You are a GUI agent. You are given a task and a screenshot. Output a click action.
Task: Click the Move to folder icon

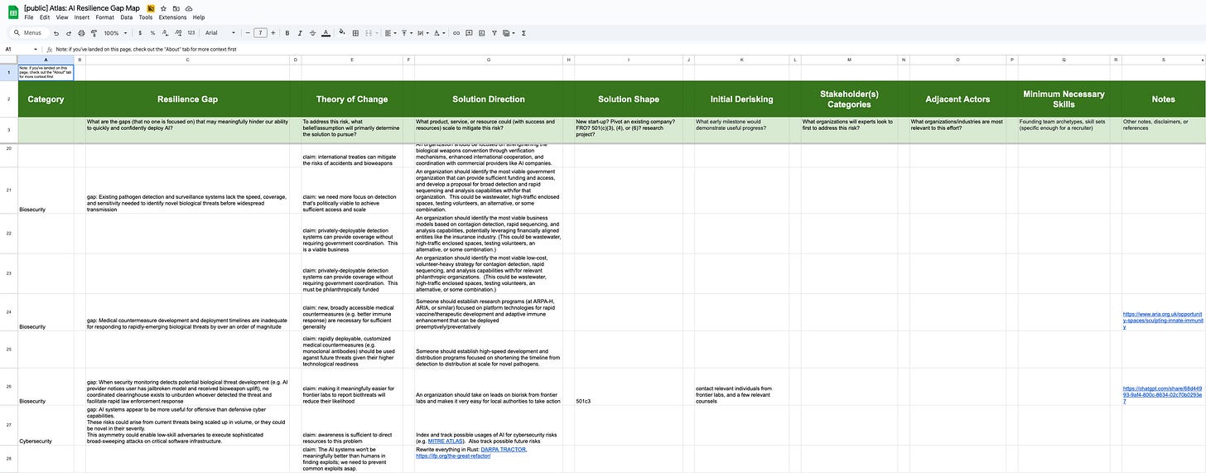coord(176,8)
